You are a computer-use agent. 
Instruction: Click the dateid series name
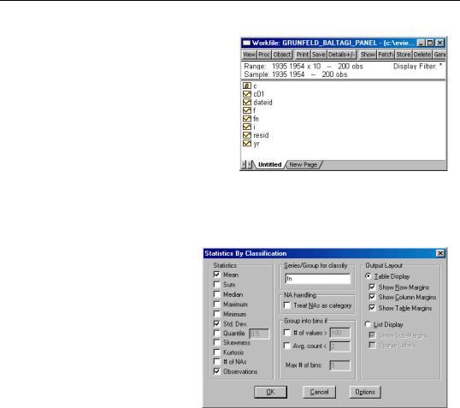point(262,103)
